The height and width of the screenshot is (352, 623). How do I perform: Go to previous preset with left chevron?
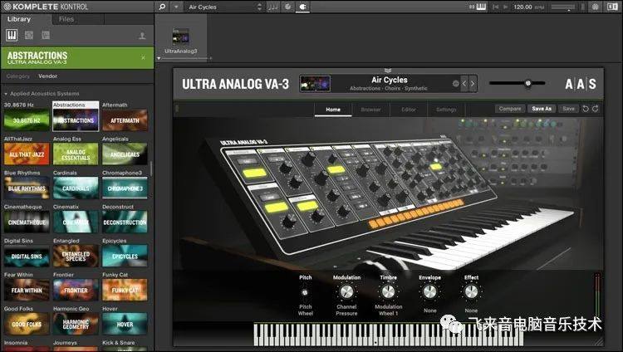[464, 84]
